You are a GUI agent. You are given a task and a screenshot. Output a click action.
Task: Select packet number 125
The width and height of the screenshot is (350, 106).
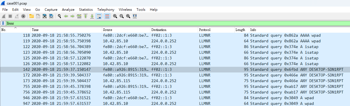(175, 58)
